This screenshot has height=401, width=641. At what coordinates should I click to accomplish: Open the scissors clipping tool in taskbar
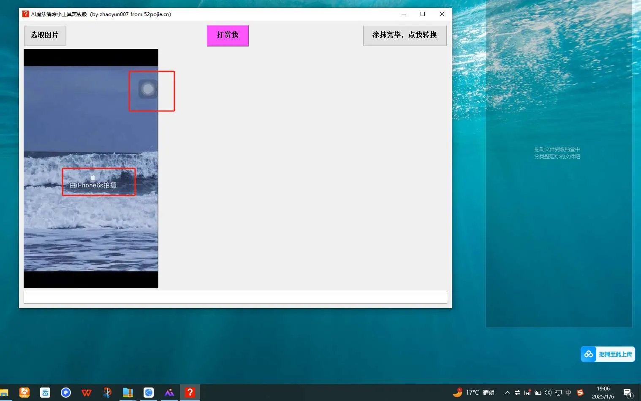(107, 392)
